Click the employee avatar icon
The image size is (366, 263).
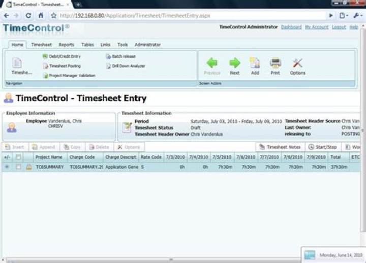tap(12, 127)
